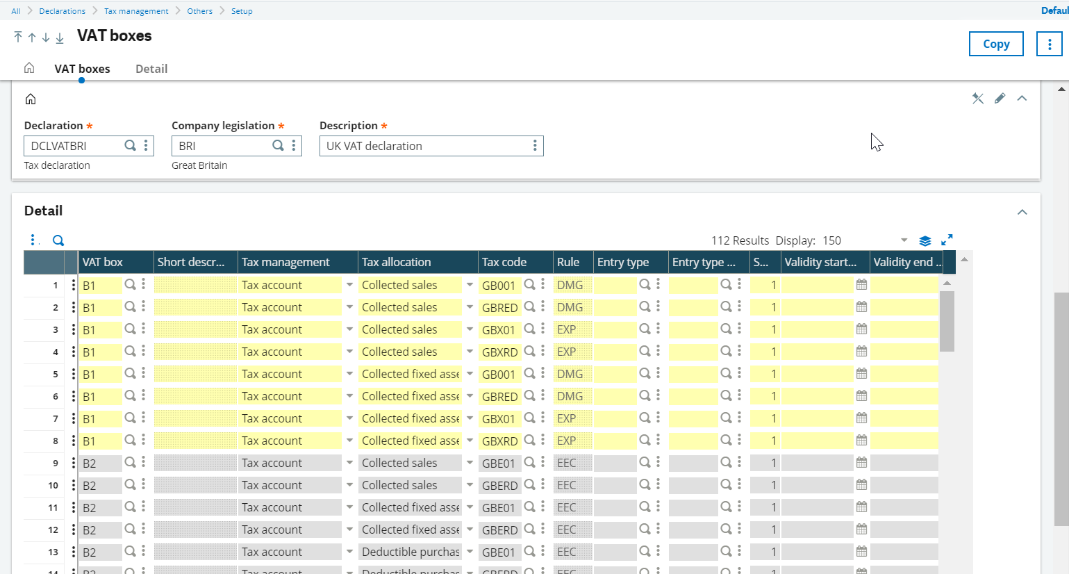Maximize the Detail grid with expand icon
This screenshot has width=1069, height=574.
[947, 240]
